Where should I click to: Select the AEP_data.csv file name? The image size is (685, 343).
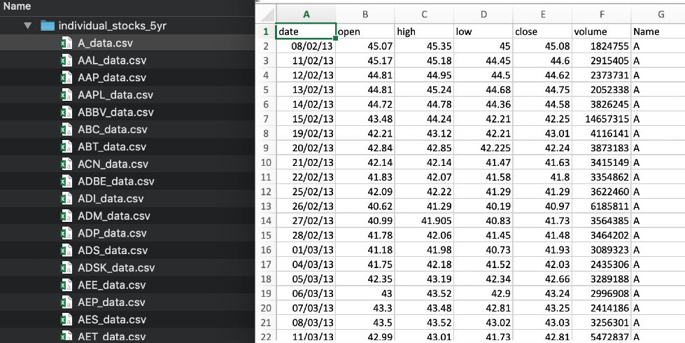pyautogui.click(x=111, y=302)
